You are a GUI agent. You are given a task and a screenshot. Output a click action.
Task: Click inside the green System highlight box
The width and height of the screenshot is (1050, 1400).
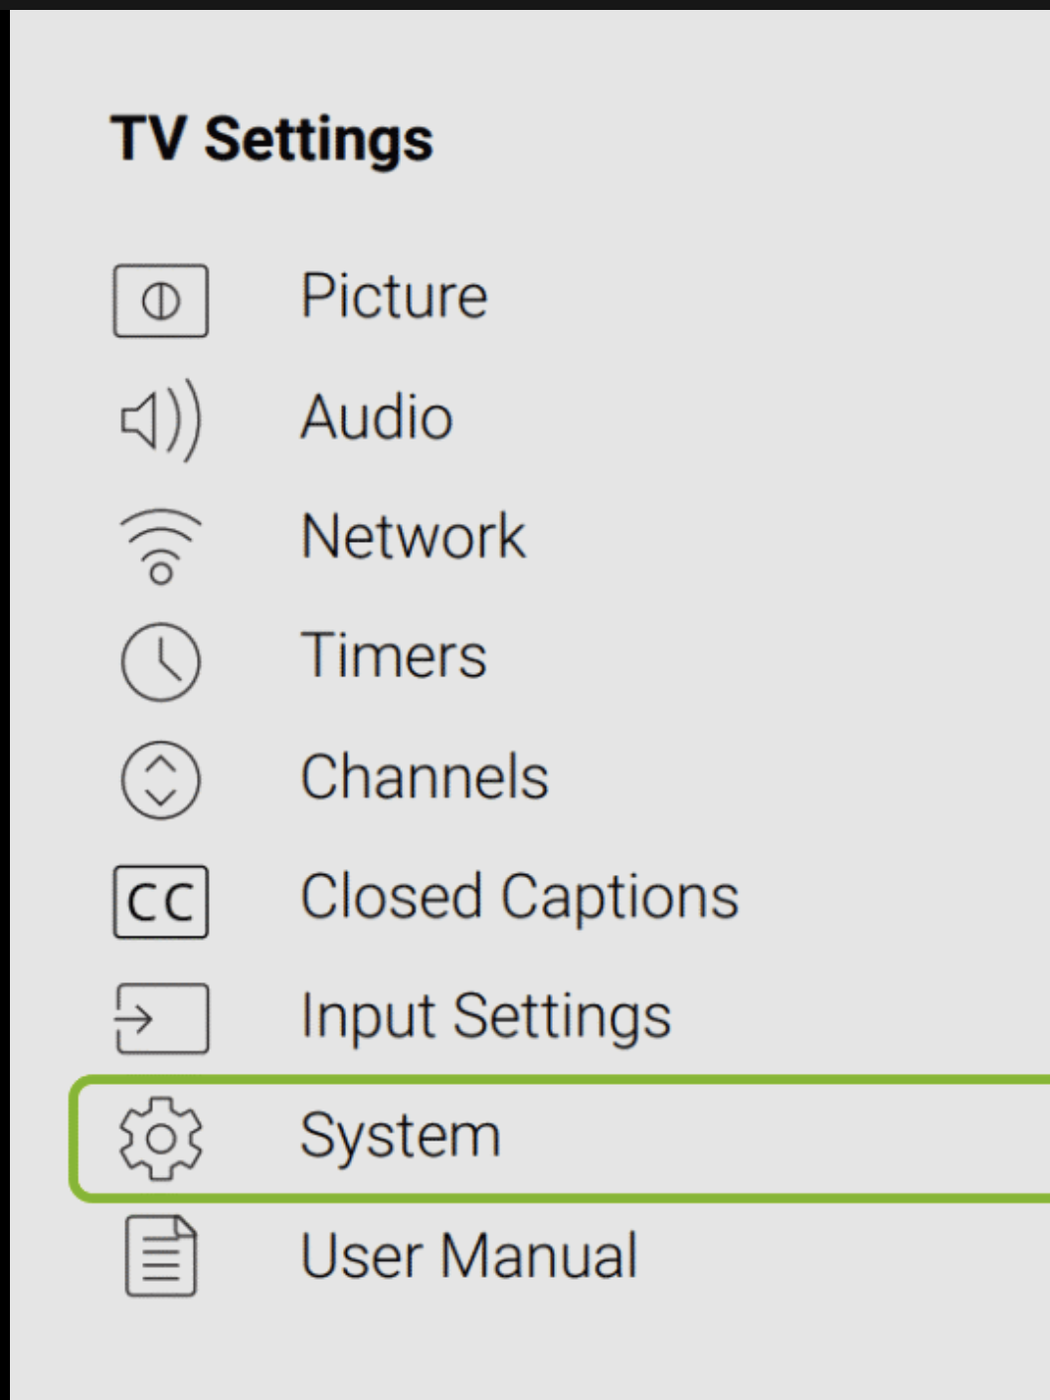tap(497, 1136)
